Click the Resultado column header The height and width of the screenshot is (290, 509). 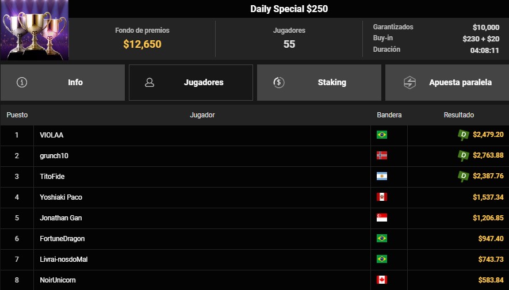coord(458,115)
